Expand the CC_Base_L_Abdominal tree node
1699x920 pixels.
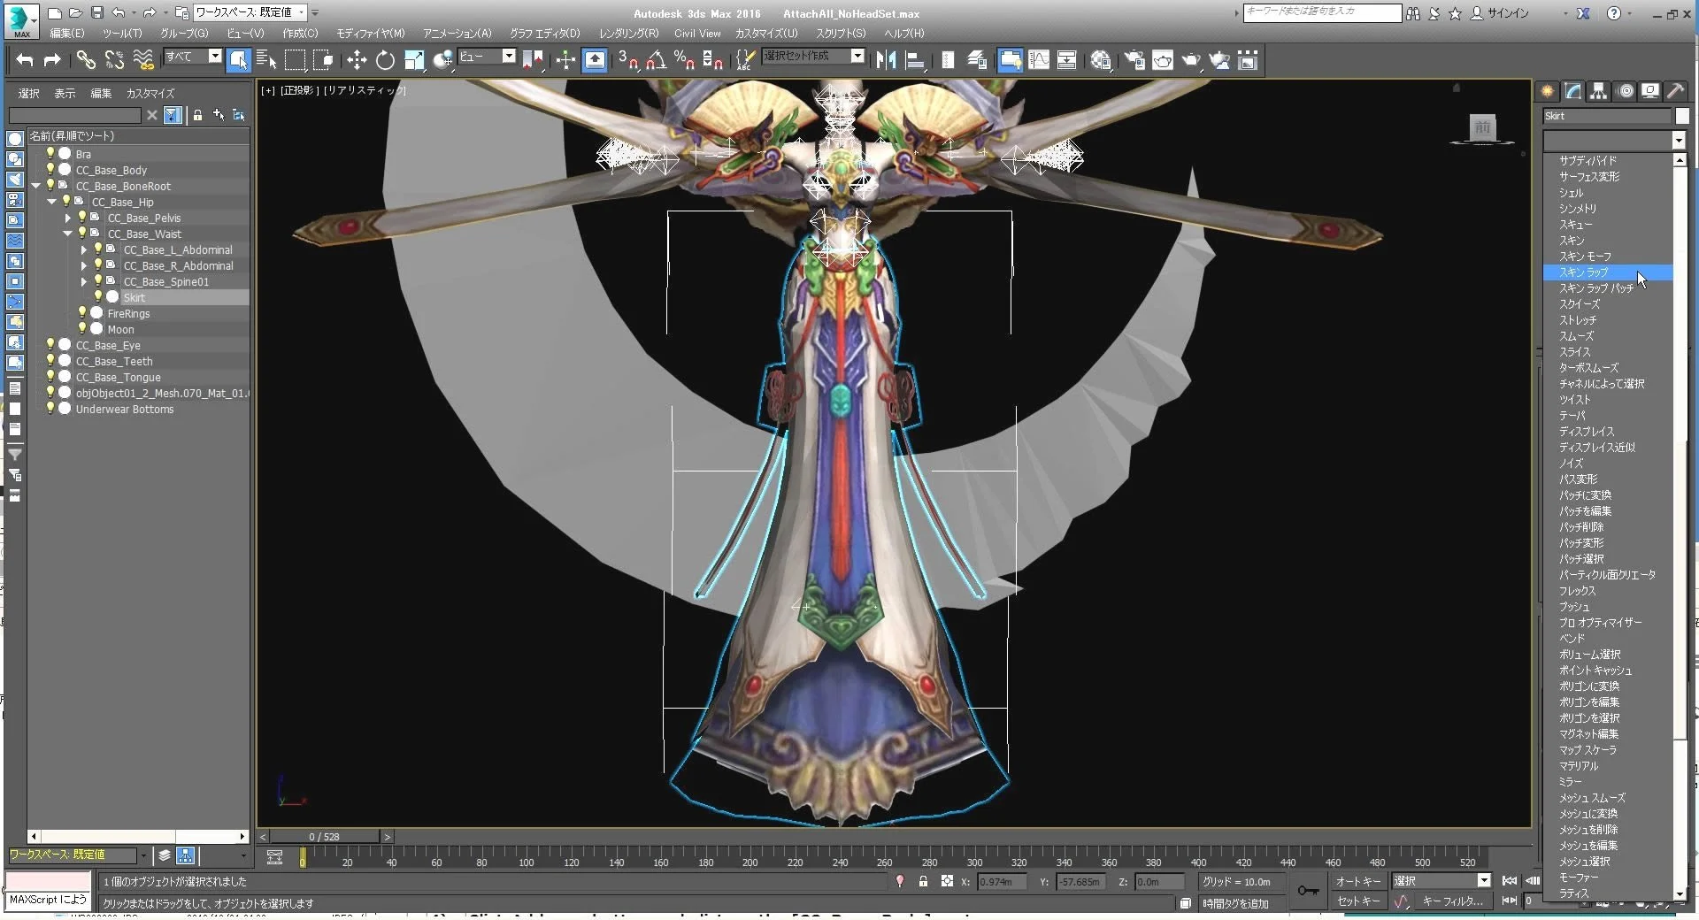84,249
